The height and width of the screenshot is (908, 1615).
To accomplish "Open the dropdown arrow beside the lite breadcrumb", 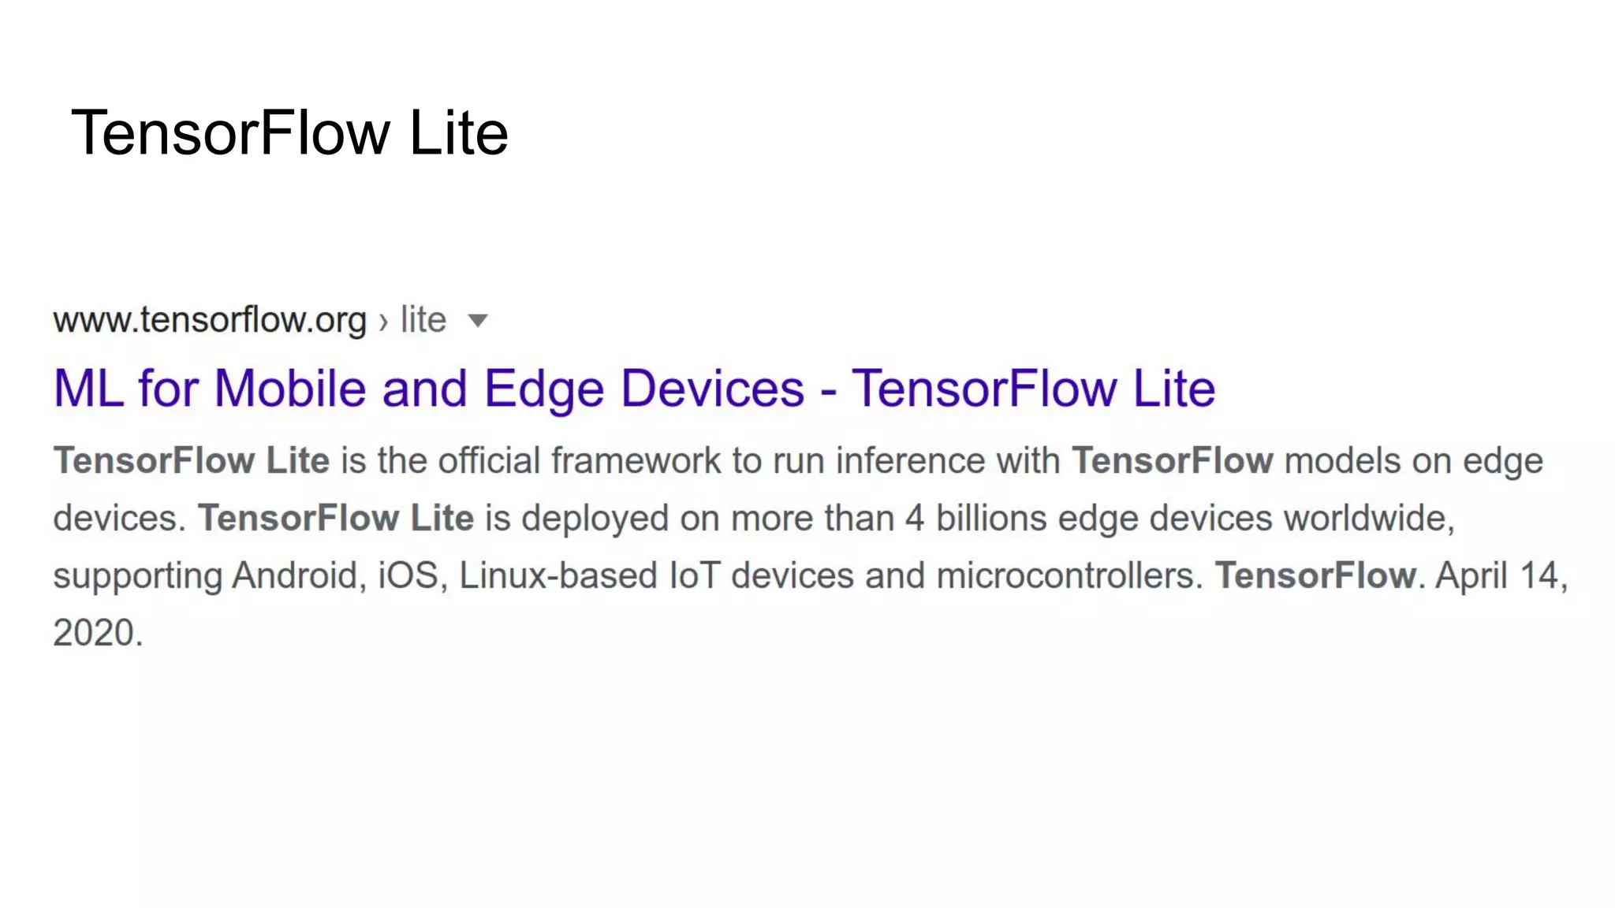I will [478, 321].
